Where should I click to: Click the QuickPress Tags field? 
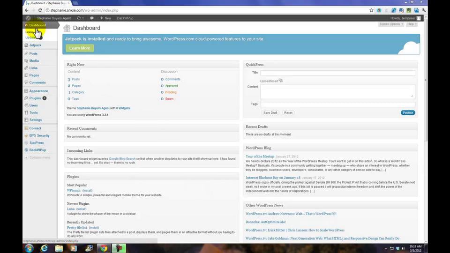(x=337, y=104)
